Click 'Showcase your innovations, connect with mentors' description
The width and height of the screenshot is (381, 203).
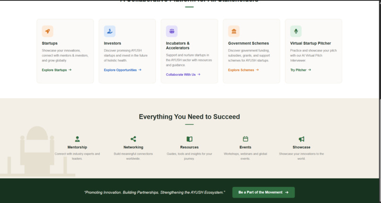point(65,56)
